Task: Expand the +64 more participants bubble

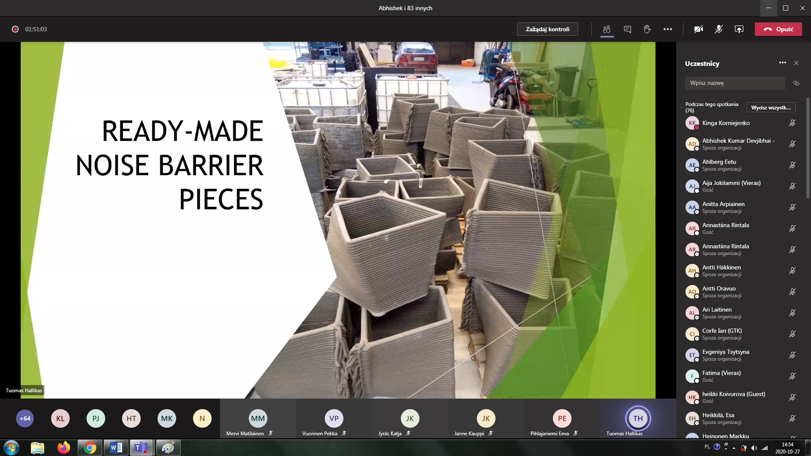Action: coord(25,418)
